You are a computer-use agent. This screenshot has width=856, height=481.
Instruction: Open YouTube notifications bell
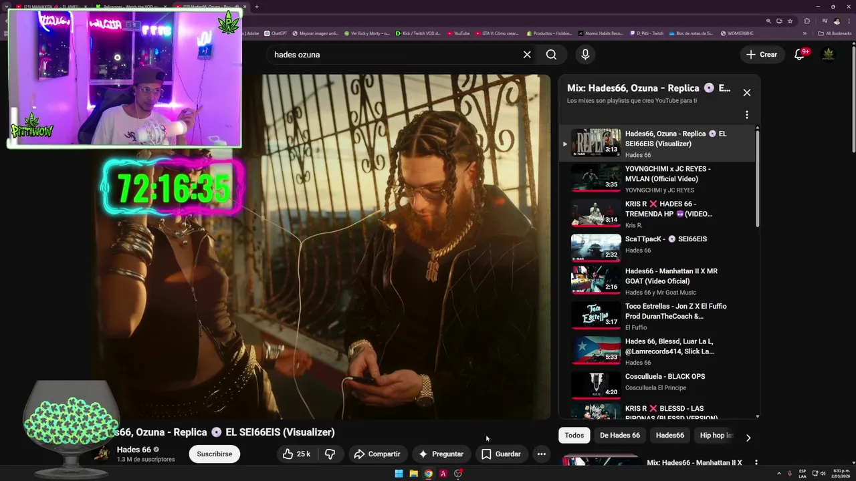799,55
